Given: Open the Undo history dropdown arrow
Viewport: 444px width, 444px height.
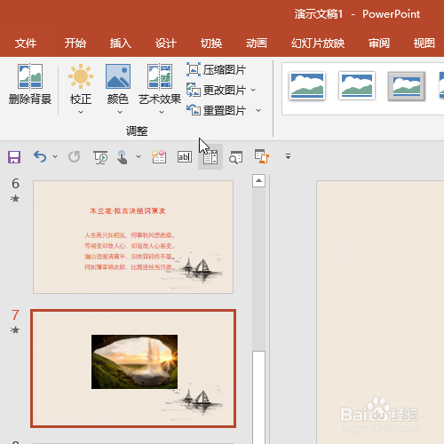Looking at the screenshot, I should (55, 156).
